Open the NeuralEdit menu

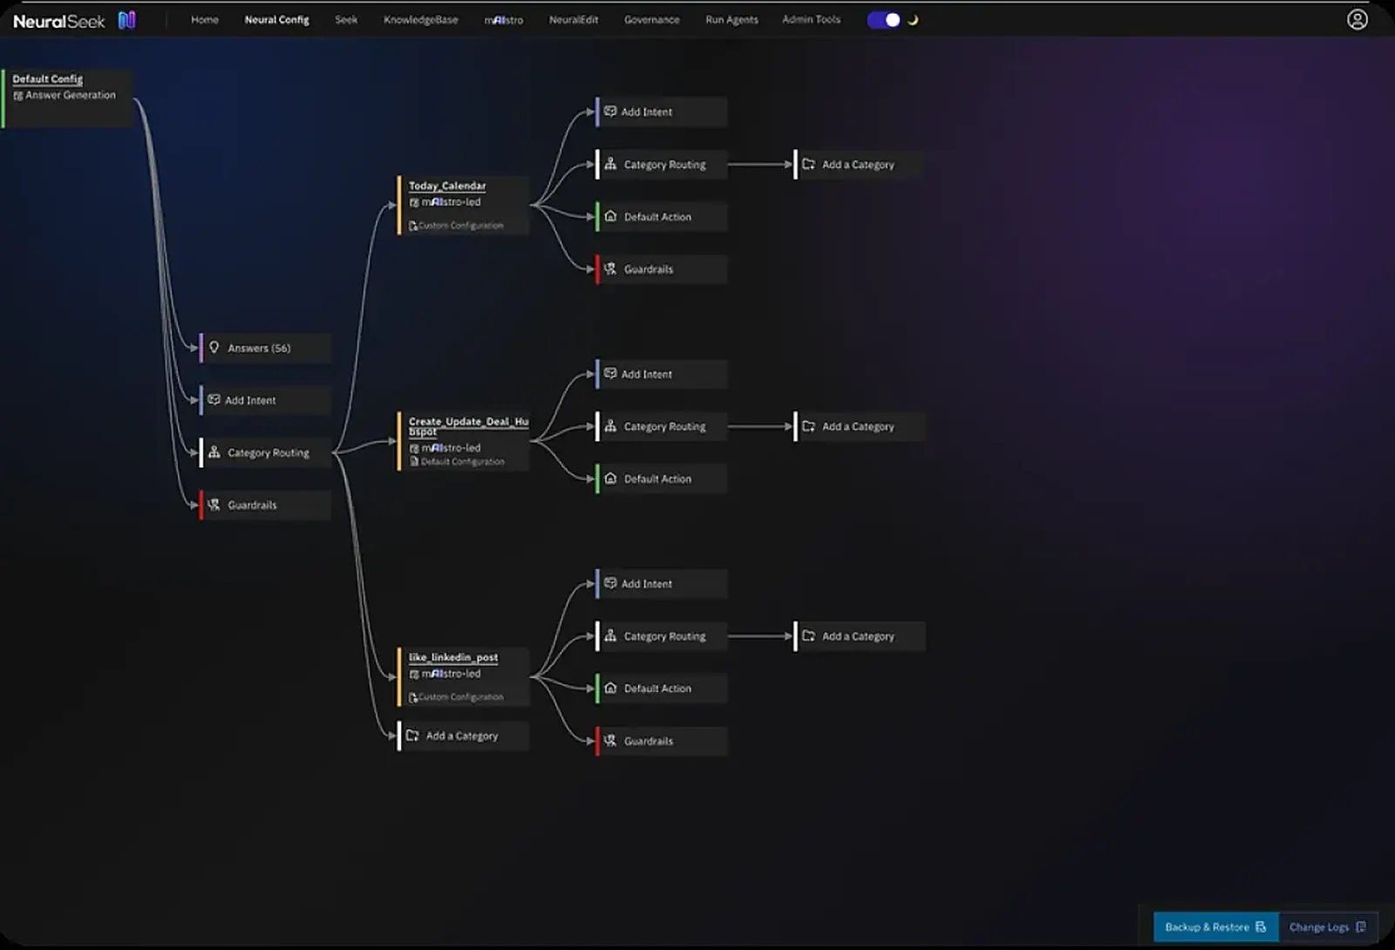click(x=573, y=20)
